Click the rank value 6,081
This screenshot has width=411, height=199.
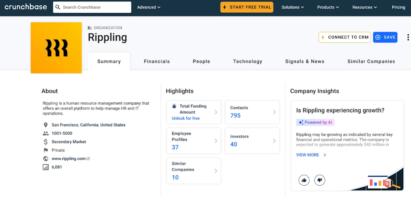coord(57,167)
